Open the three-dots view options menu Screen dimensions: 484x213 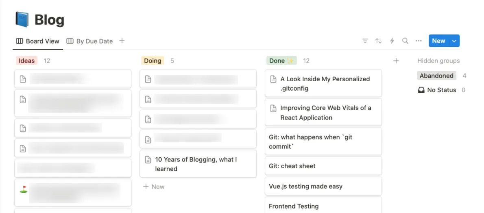click(419, 41)
